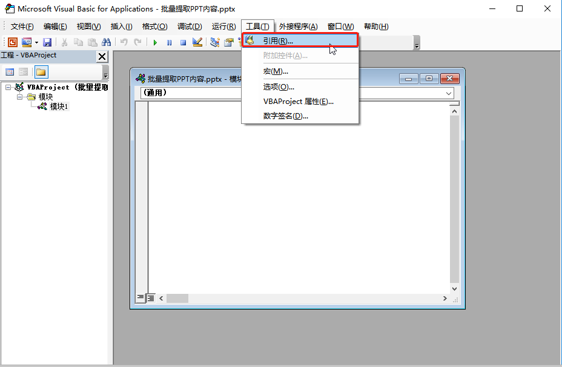Click the 工具(T) menu
The height and width of the screenshot is (367, 562).
(x=257, y=27)
